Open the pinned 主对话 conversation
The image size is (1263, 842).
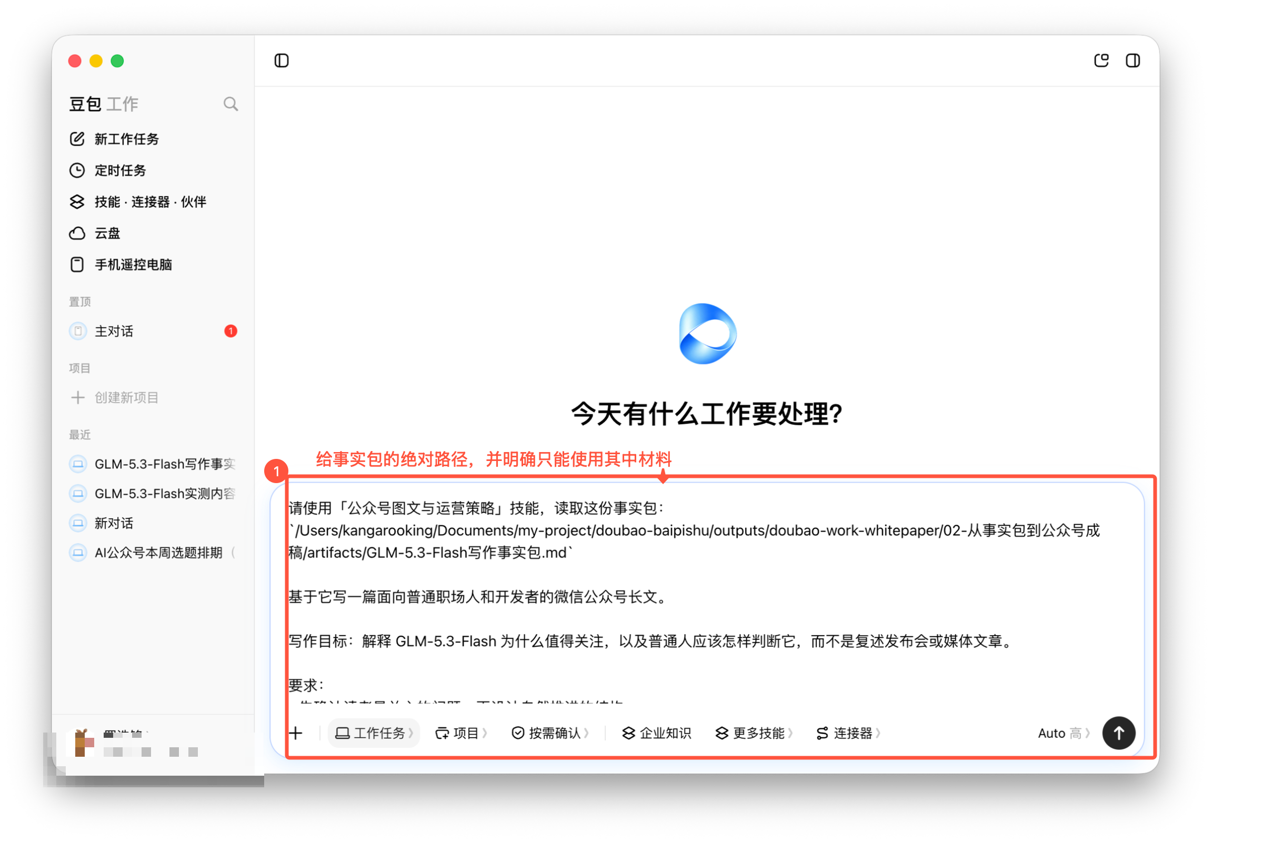(x=153, y=331)
